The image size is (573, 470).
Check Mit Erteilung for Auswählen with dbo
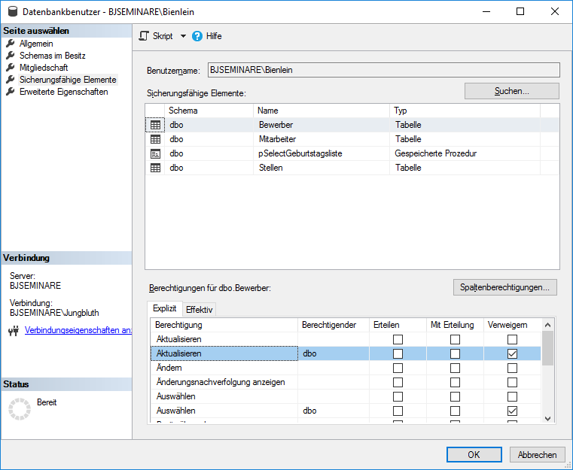pos(455,411)
